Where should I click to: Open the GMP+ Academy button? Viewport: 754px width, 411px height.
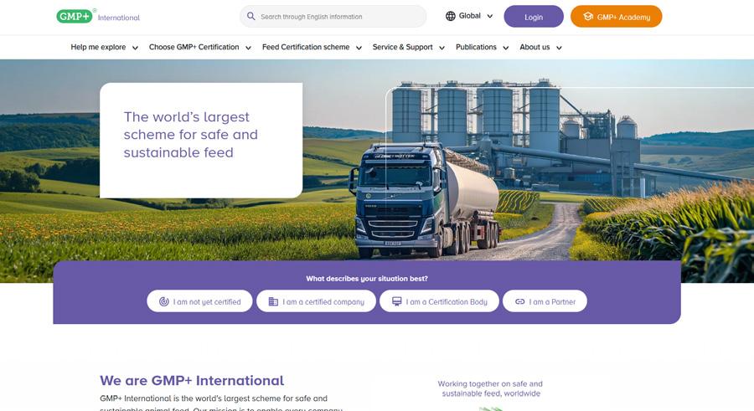point(616,17)
